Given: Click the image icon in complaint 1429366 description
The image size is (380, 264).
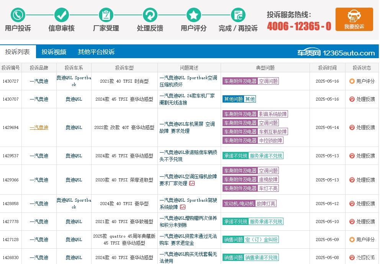Looking at the screenshot, I should coord(192,183).
